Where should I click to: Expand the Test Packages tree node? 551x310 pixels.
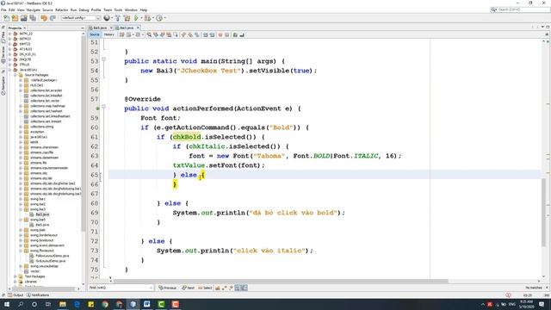point(15,276)
